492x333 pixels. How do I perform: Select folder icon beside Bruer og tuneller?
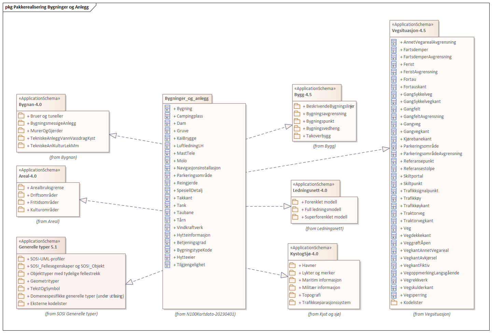click(21, 116)
